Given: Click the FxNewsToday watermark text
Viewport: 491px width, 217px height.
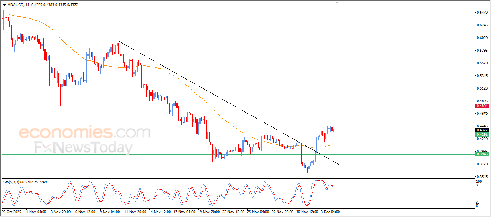Looking at the screenshot, I should tap(83, 148).
